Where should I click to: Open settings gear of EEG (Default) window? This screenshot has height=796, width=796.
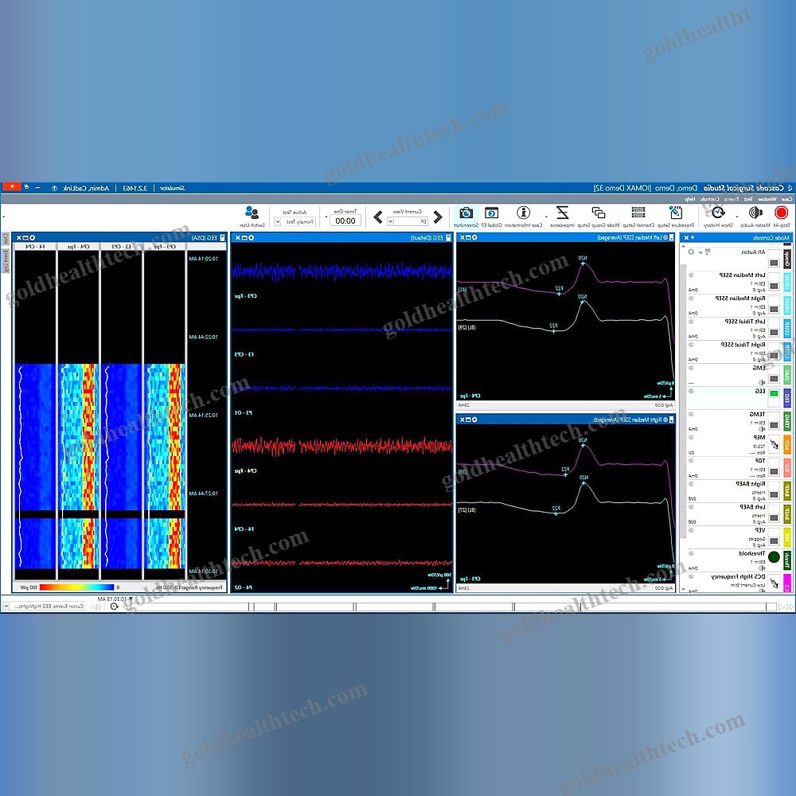pyautogui.click(x=251, y=237)
